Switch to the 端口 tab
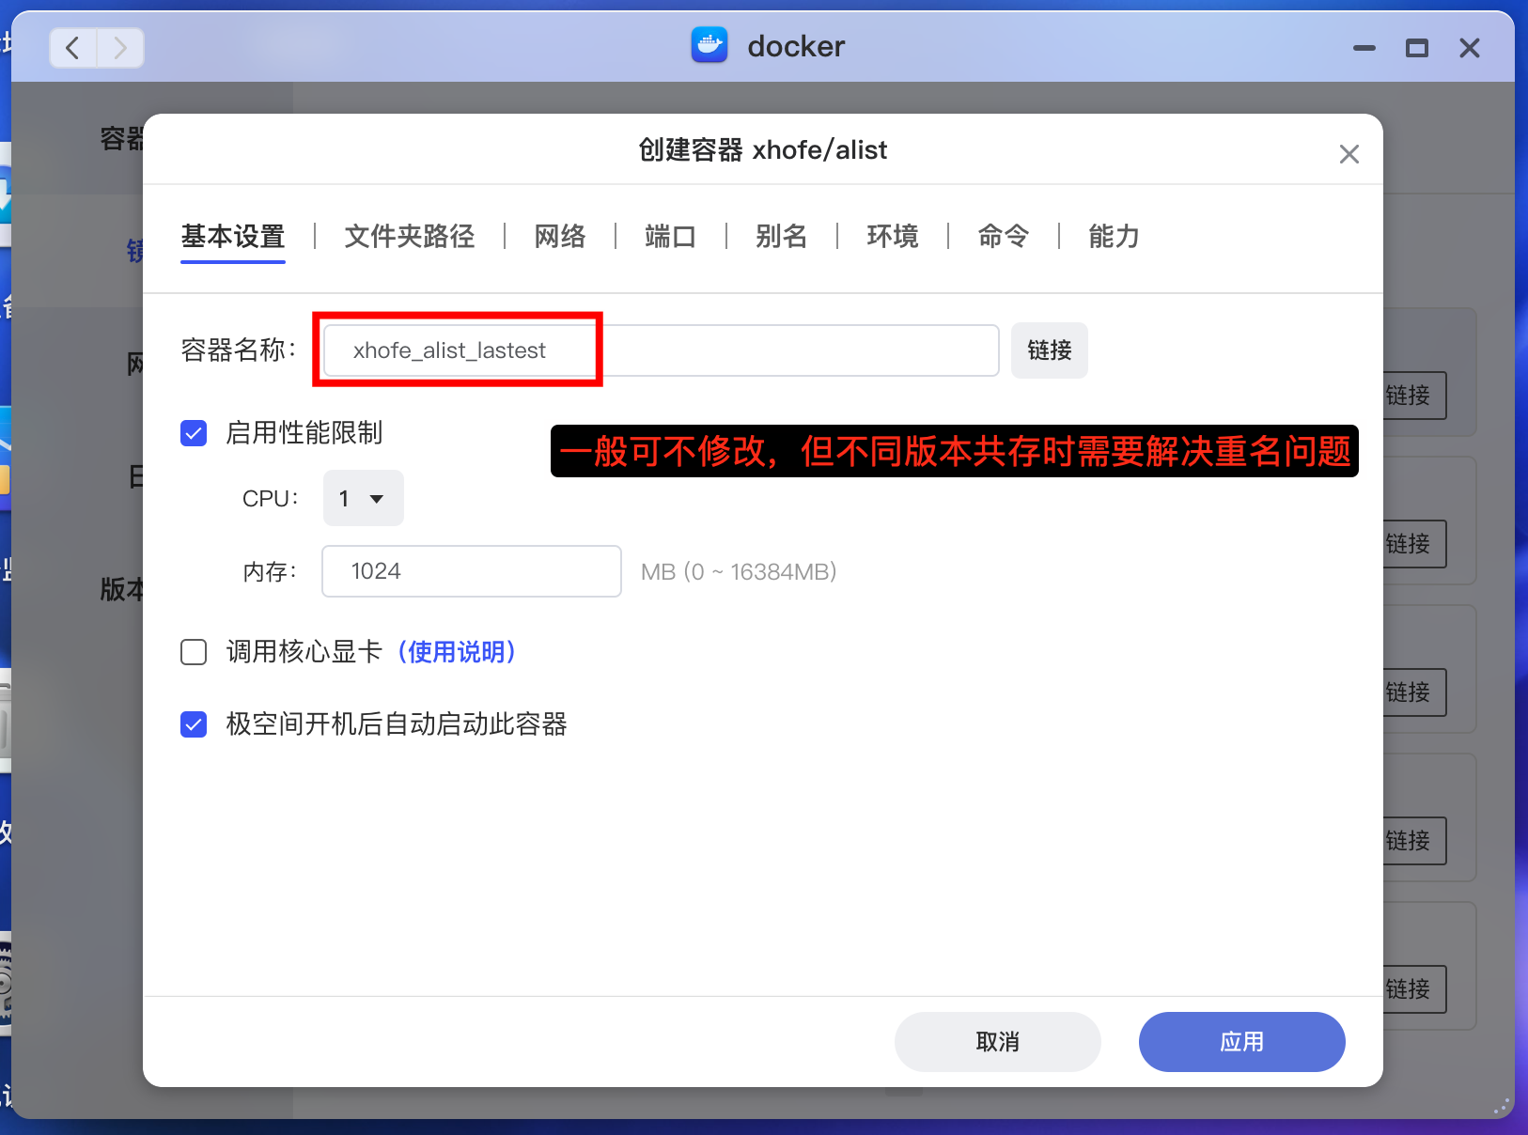1528x1135 pixels. (671, 237)
